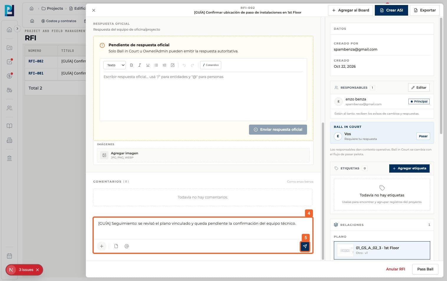Attach a document using the comment file icon

tap(116, 246)
